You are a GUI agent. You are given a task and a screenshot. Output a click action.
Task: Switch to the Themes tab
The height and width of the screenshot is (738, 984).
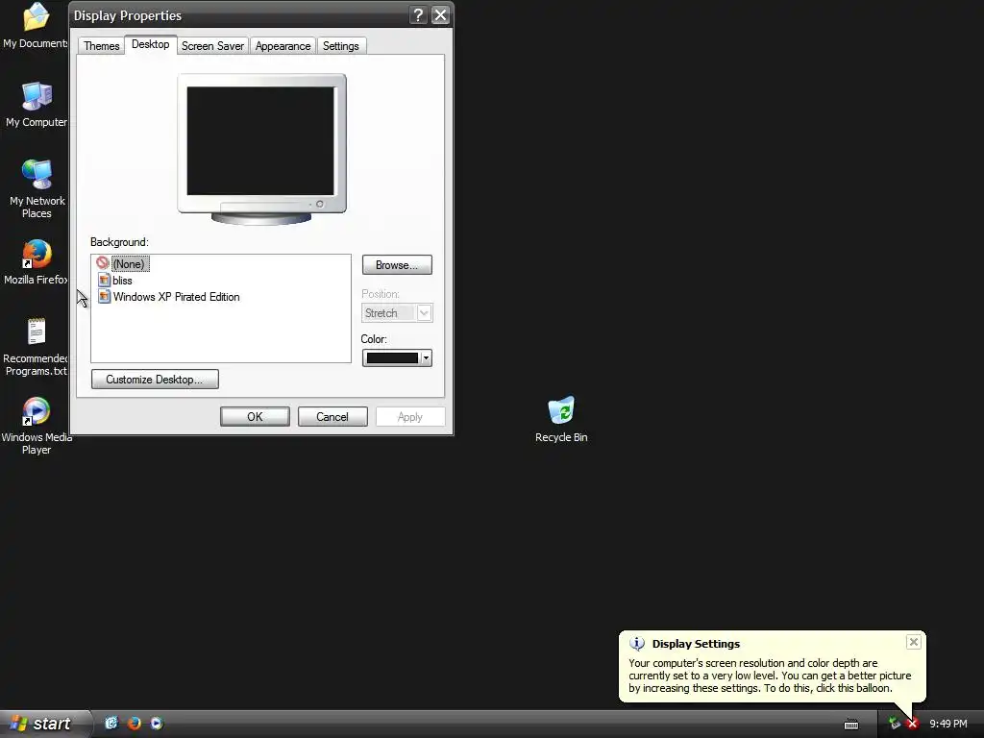pyautogui.click(x=101, y=46)
